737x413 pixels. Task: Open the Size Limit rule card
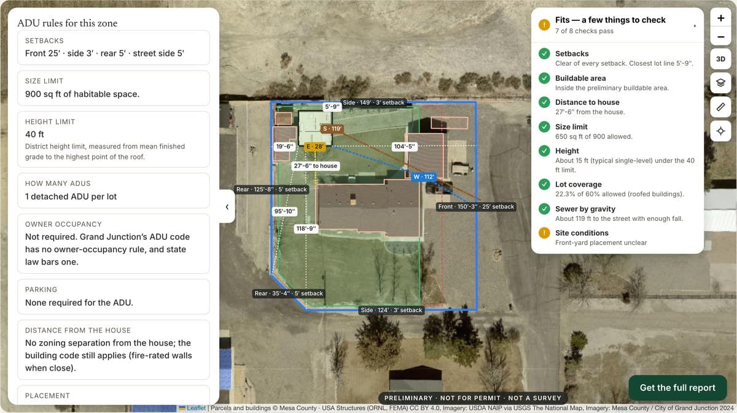[114, 88]
